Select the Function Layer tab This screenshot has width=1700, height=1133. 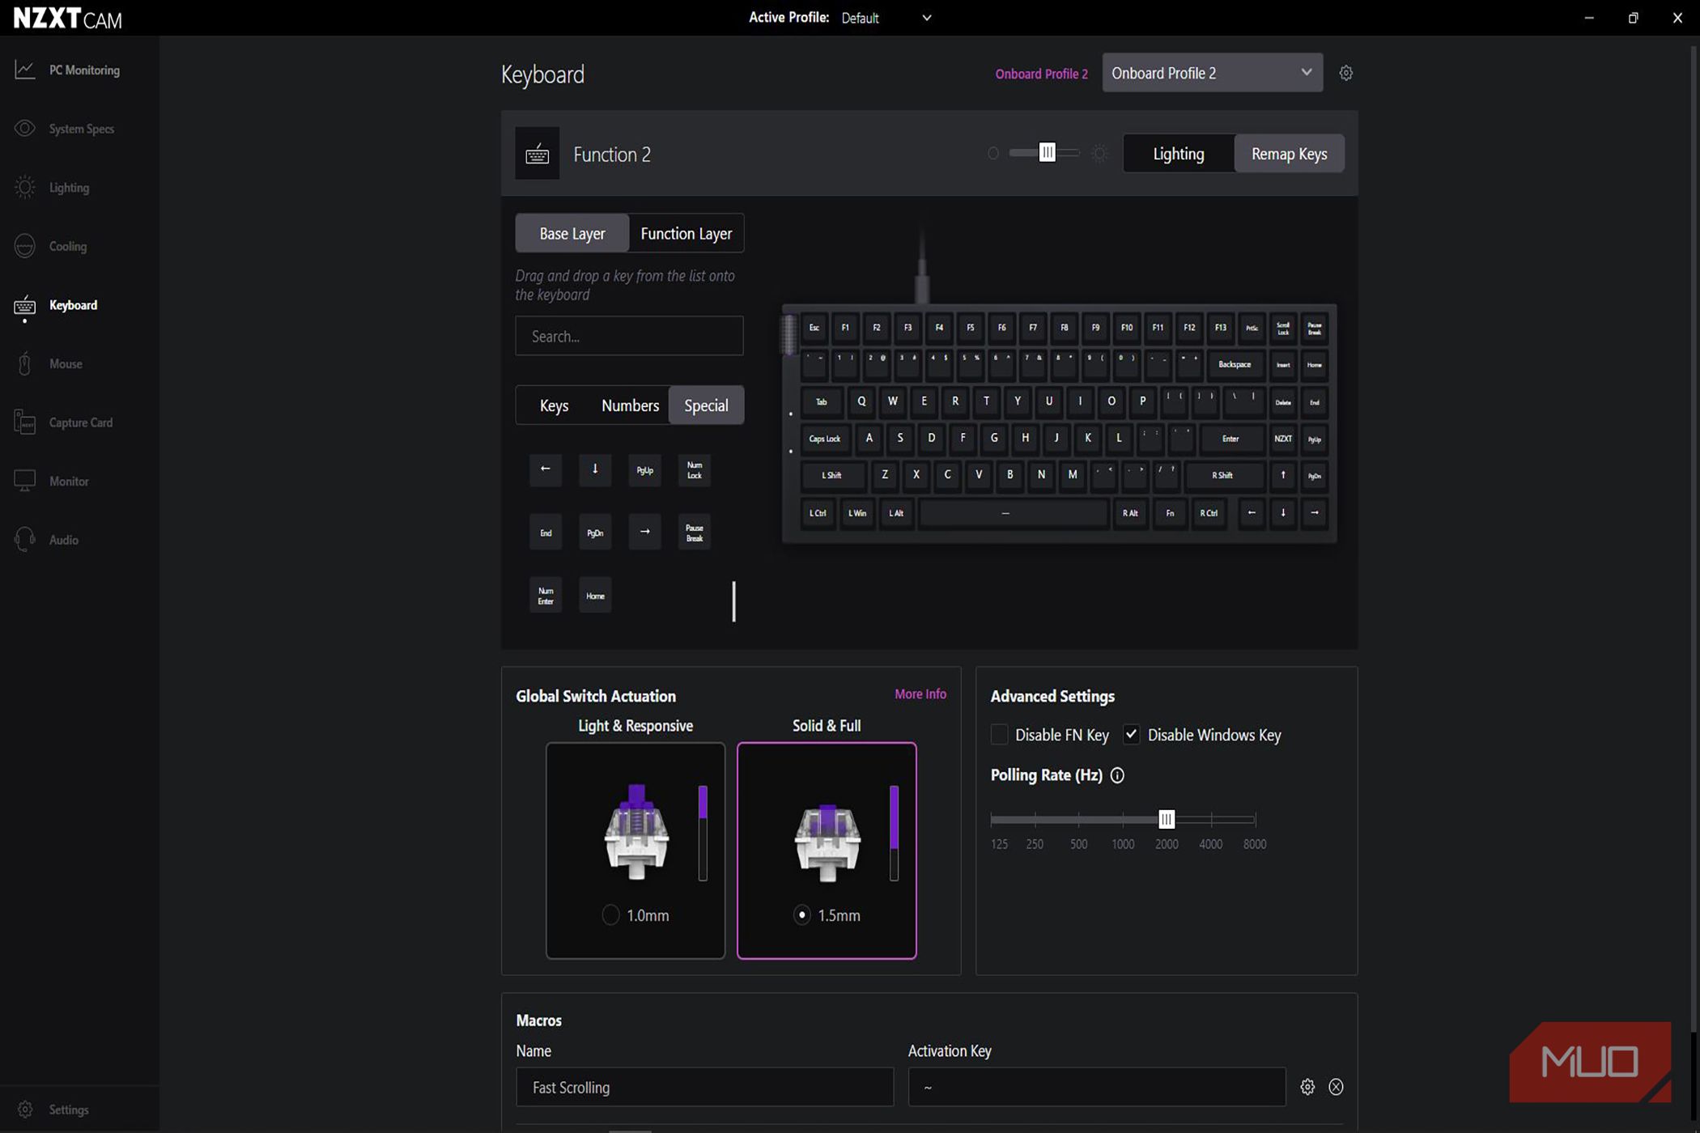point(686,234)
